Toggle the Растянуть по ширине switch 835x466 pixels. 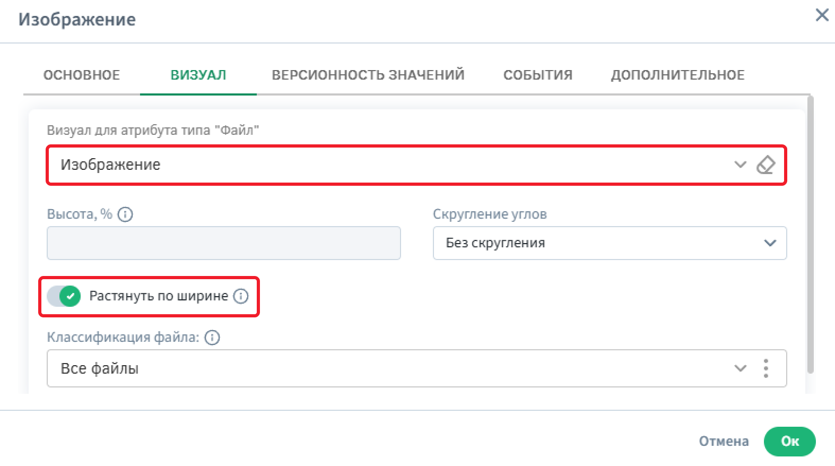[x=64, y=296]
